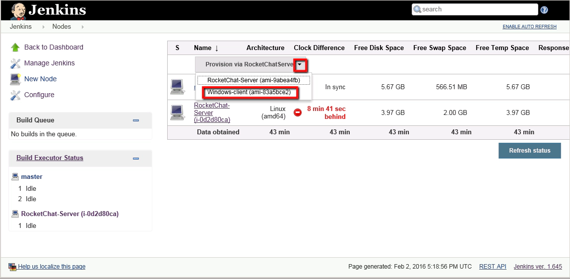Click the Jenkins butler logo icon

point(18,10)
